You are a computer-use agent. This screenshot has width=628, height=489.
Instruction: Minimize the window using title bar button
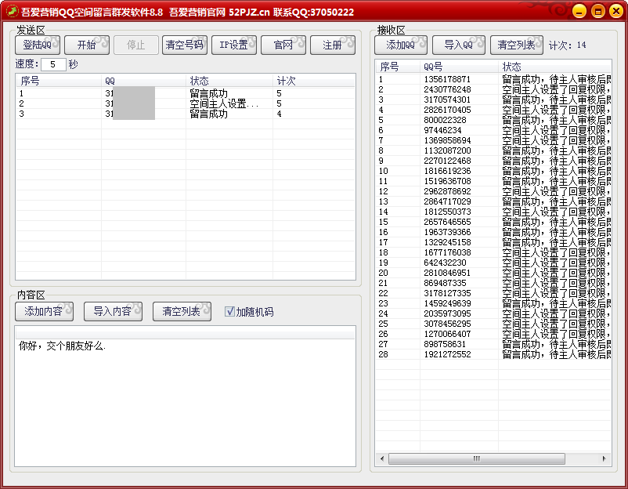[x=578, y=11]
